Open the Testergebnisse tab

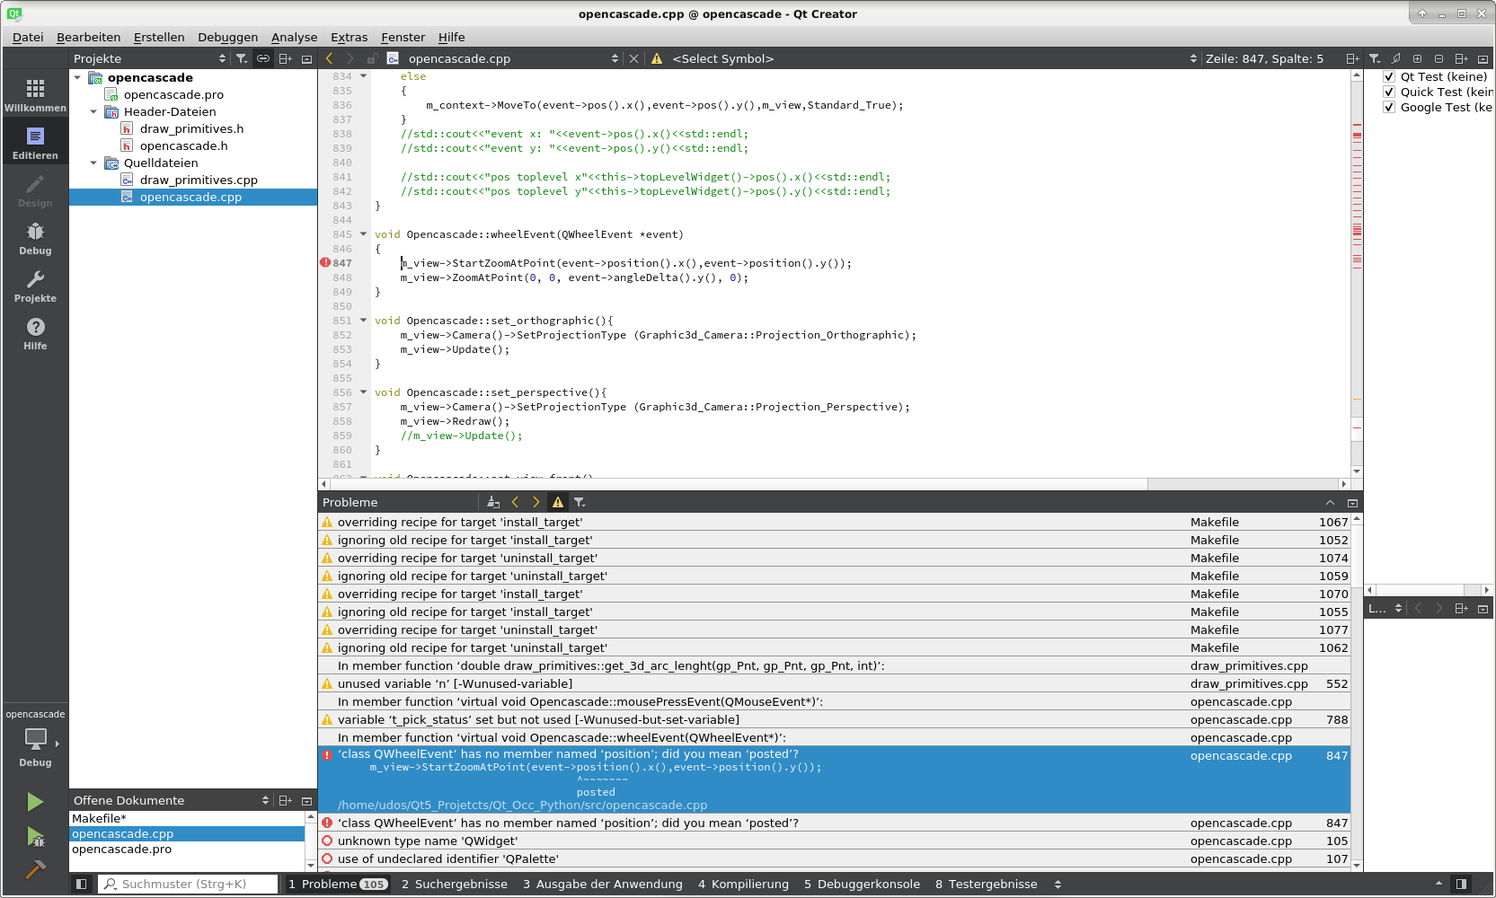pyautogui.click(x=986, y=885)
